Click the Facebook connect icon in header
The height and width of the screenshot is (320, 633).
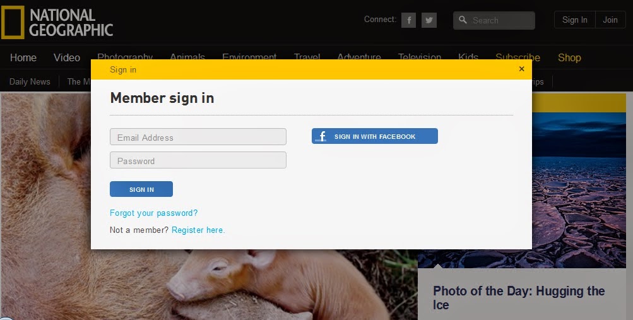pyautogui.click(x=408, y=20)
